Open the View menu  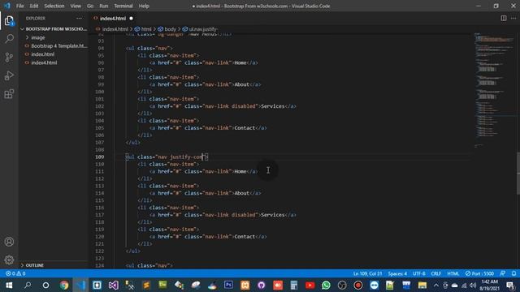tap(76, 6)
